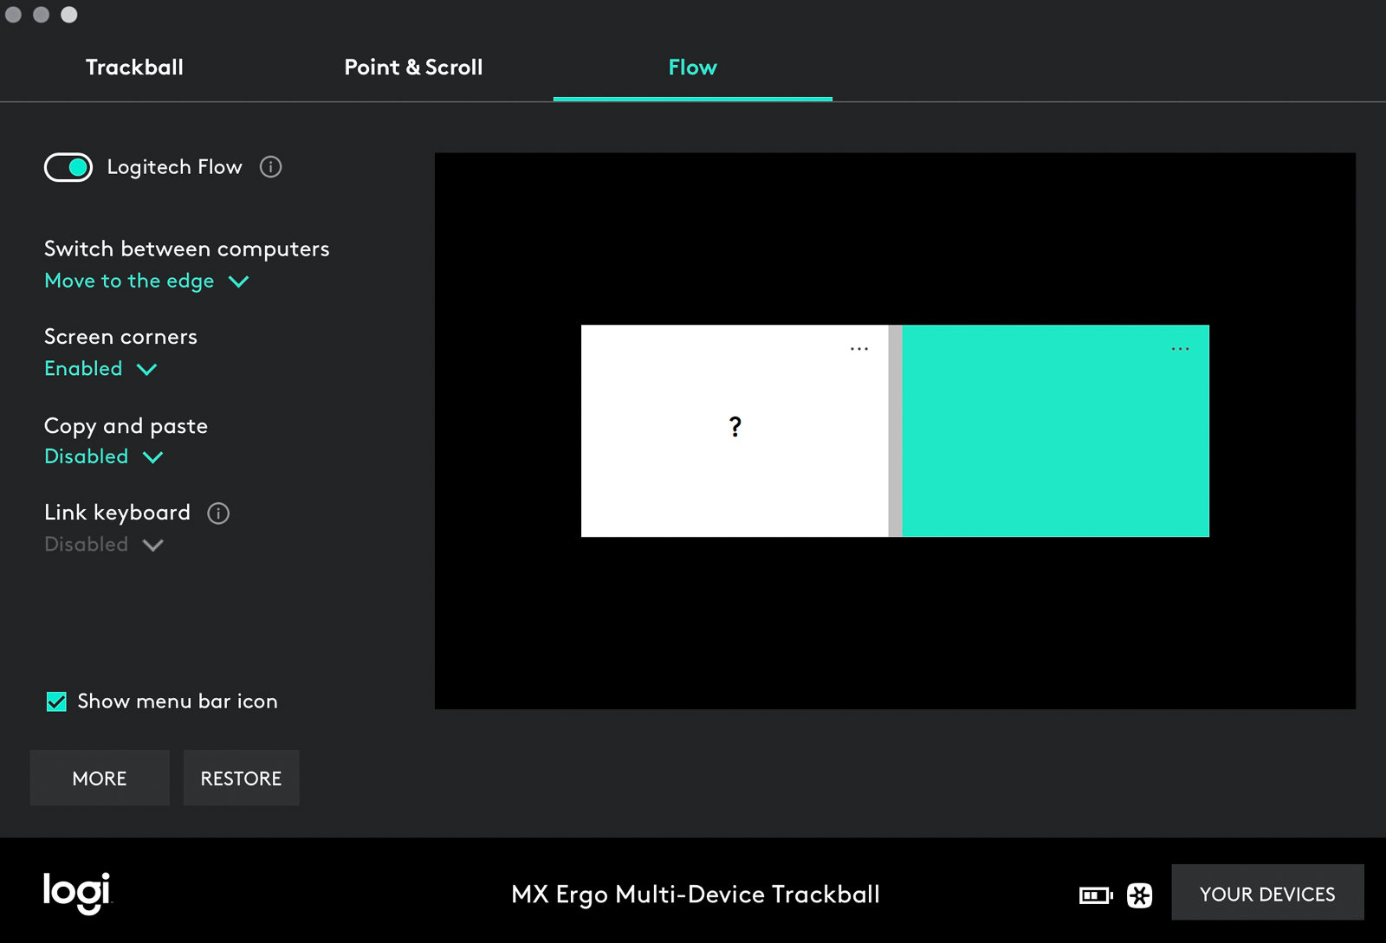1386x943 pixels.
Task: Click the Copy and paste label
Action: 126,426
